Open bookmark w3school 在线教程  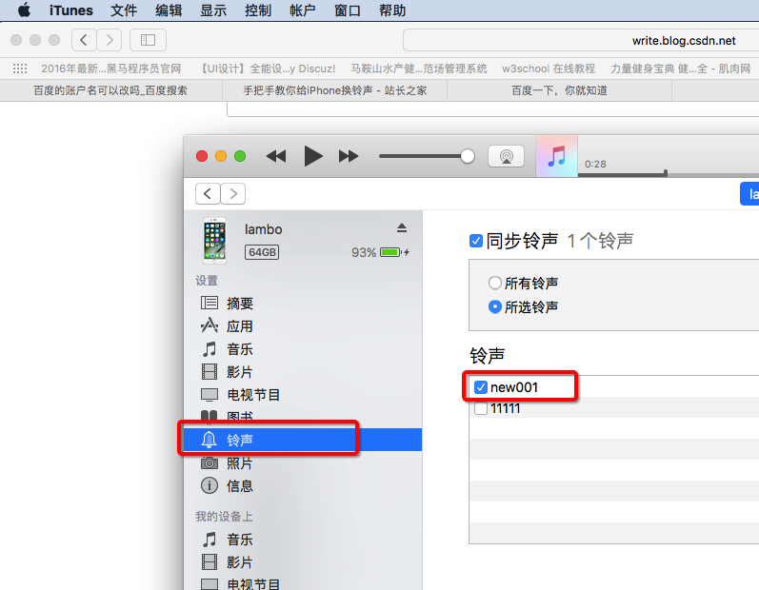(x=549, y=69)
